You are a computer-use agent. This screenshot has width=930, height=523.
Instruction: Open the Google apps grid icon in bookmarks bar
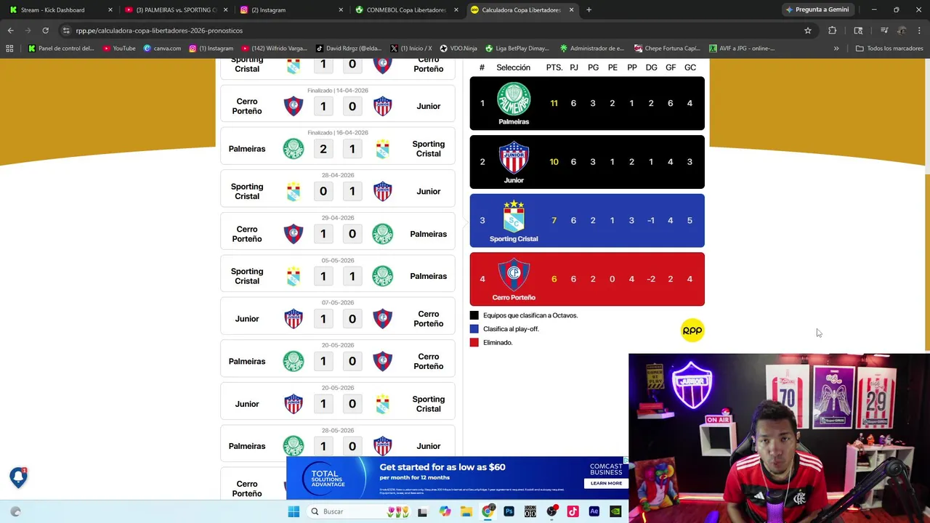(x=9, y=49)
